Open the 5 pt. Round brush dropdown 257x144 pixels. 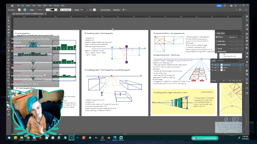coord(72,10)
